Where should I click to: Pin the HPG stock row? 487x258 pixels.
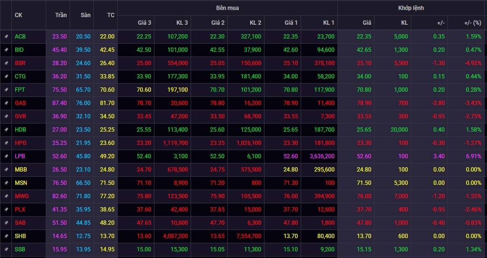(x=6, y=143)
